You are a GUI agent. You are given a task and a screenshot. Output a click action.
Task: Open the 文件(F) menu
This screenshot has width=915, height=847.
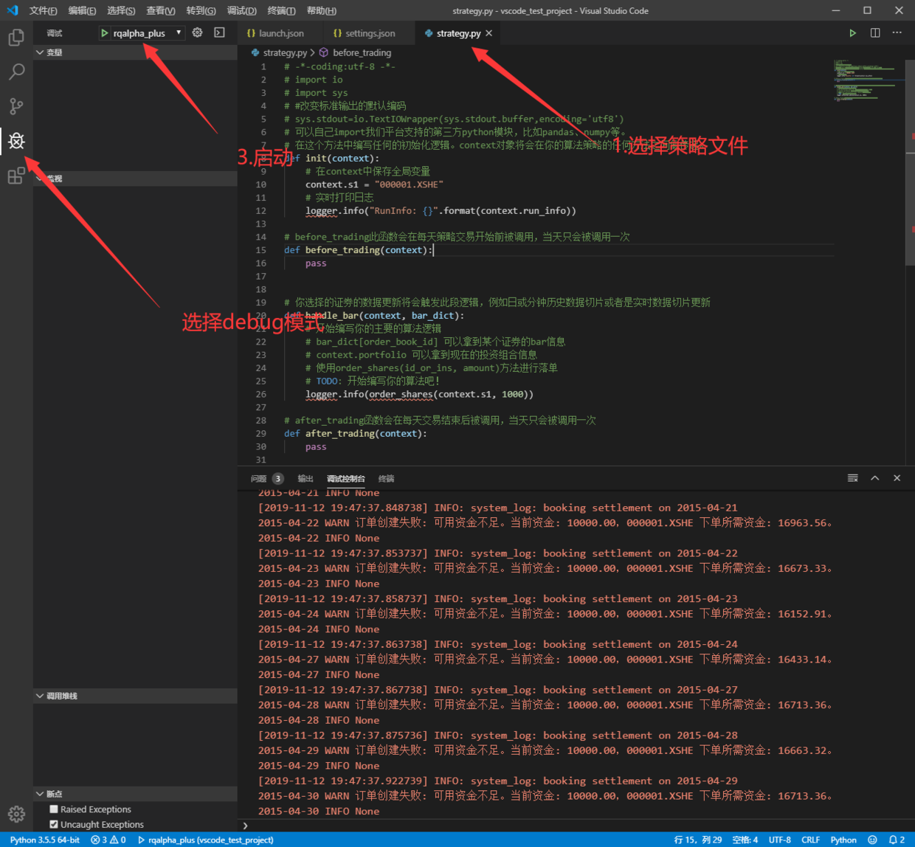coord(43,10)
